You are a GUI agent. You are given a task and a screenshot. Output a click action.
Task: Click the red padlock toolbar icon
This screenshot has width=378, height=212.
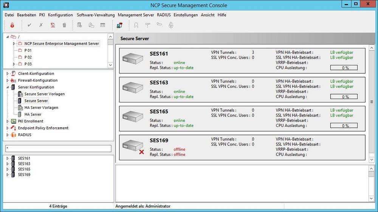12,25
